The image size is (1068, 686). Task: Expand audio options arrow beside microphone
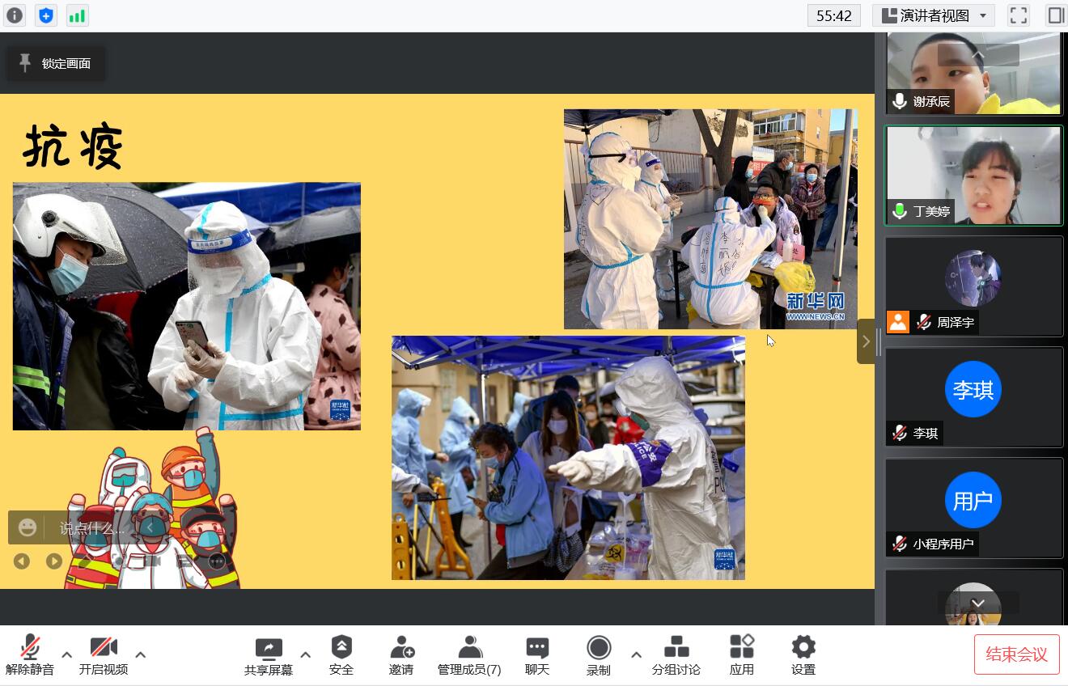(67, 654)
